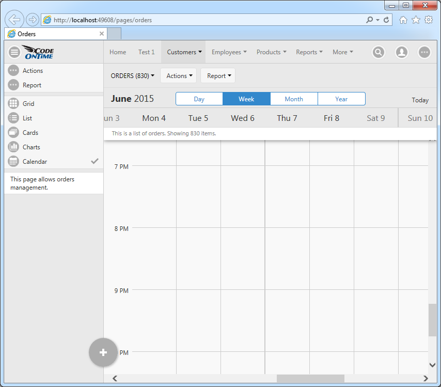The width and height of the screenshot is (441, 387).
Task: Click the vertical scrollbar thumb
Action: click(432, 320)
